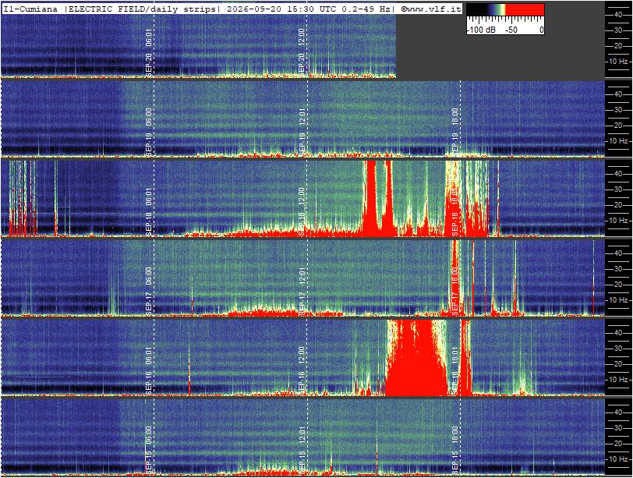This screenshot has width=633, height=478.
Task: Select the I1-Cumiana station name
Action: pos(30,9)
